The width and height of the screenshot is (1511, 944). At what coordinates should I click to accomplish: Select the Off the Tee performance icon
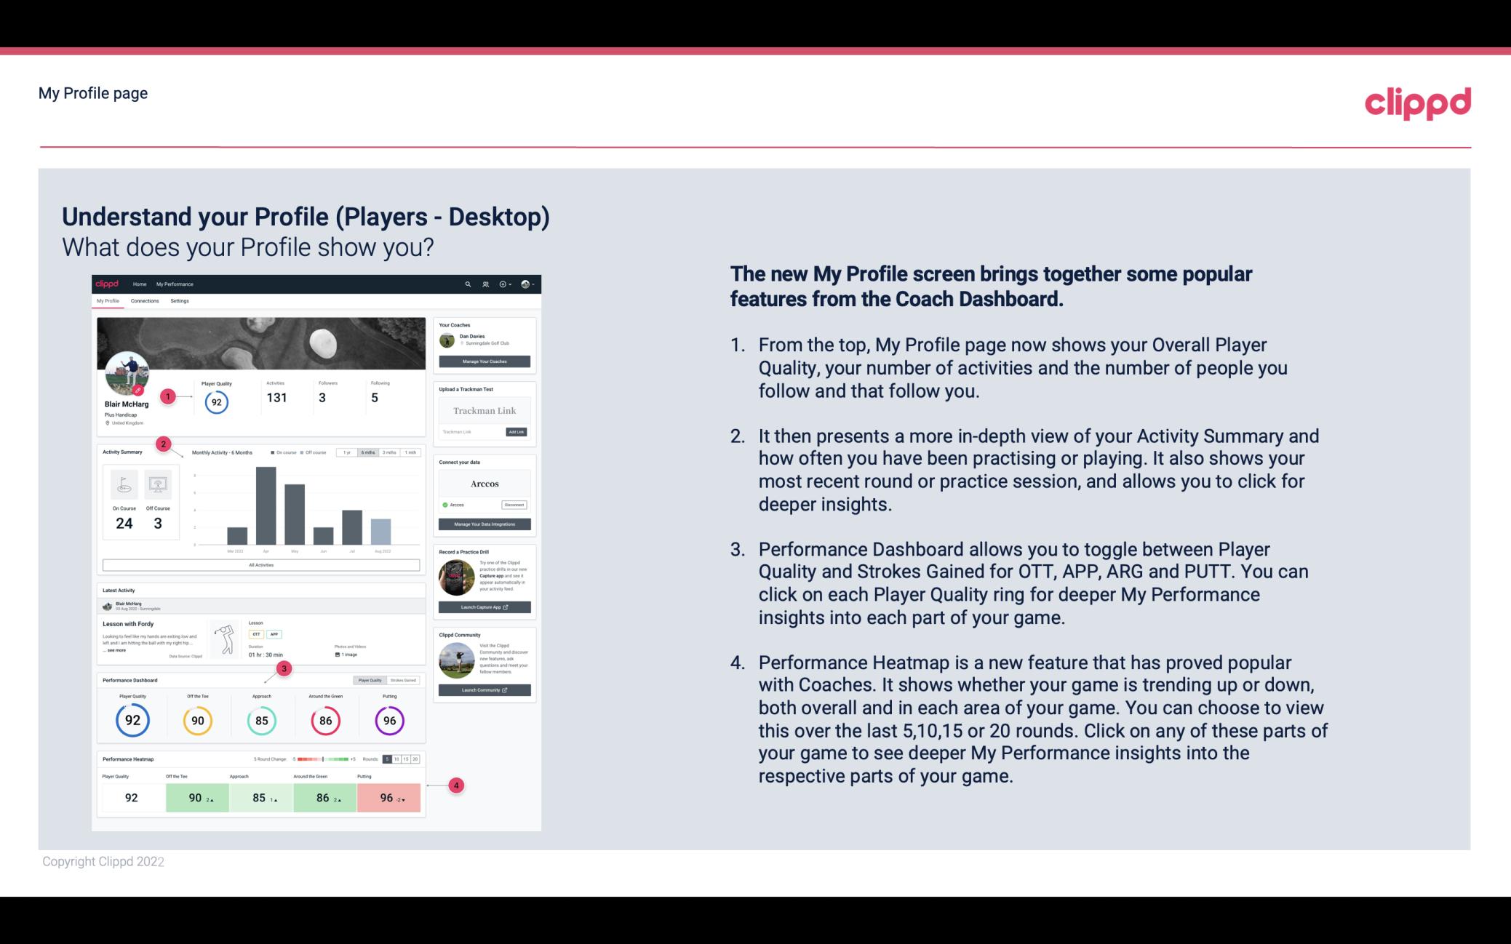click(196, 719)
